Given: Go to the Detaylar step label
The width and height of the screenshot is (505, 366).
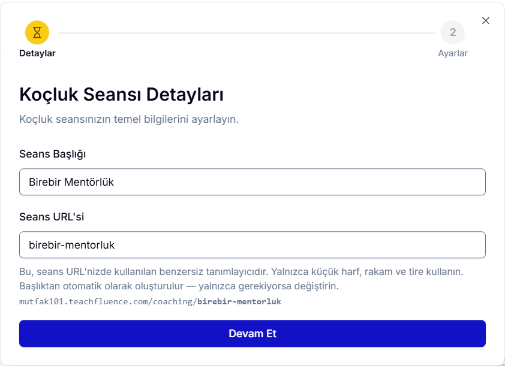Looking at the screenshot, I should pos(37,53).
